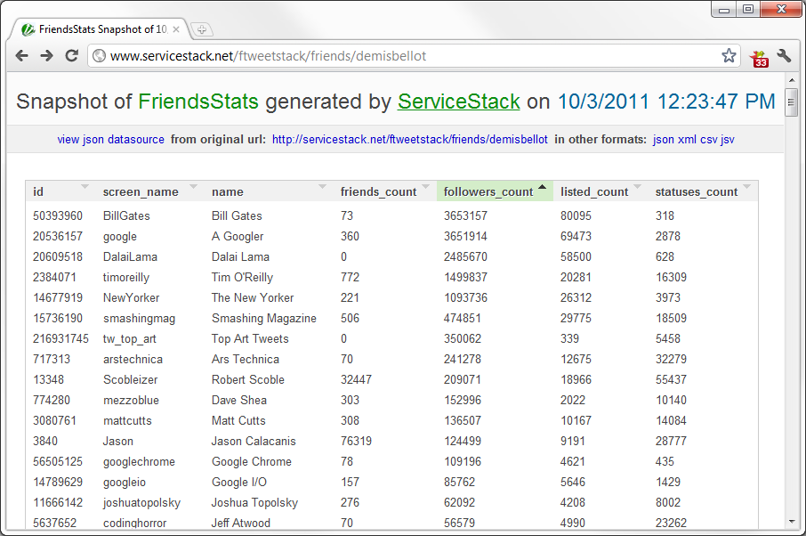Sort by the screen_name column arrow
Viewport: 806px width, 536px height.
(193, 186)
